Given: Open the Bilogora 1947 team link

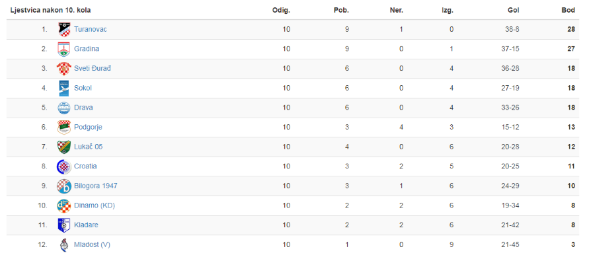Looking at the screenshot, I should 96,186.
